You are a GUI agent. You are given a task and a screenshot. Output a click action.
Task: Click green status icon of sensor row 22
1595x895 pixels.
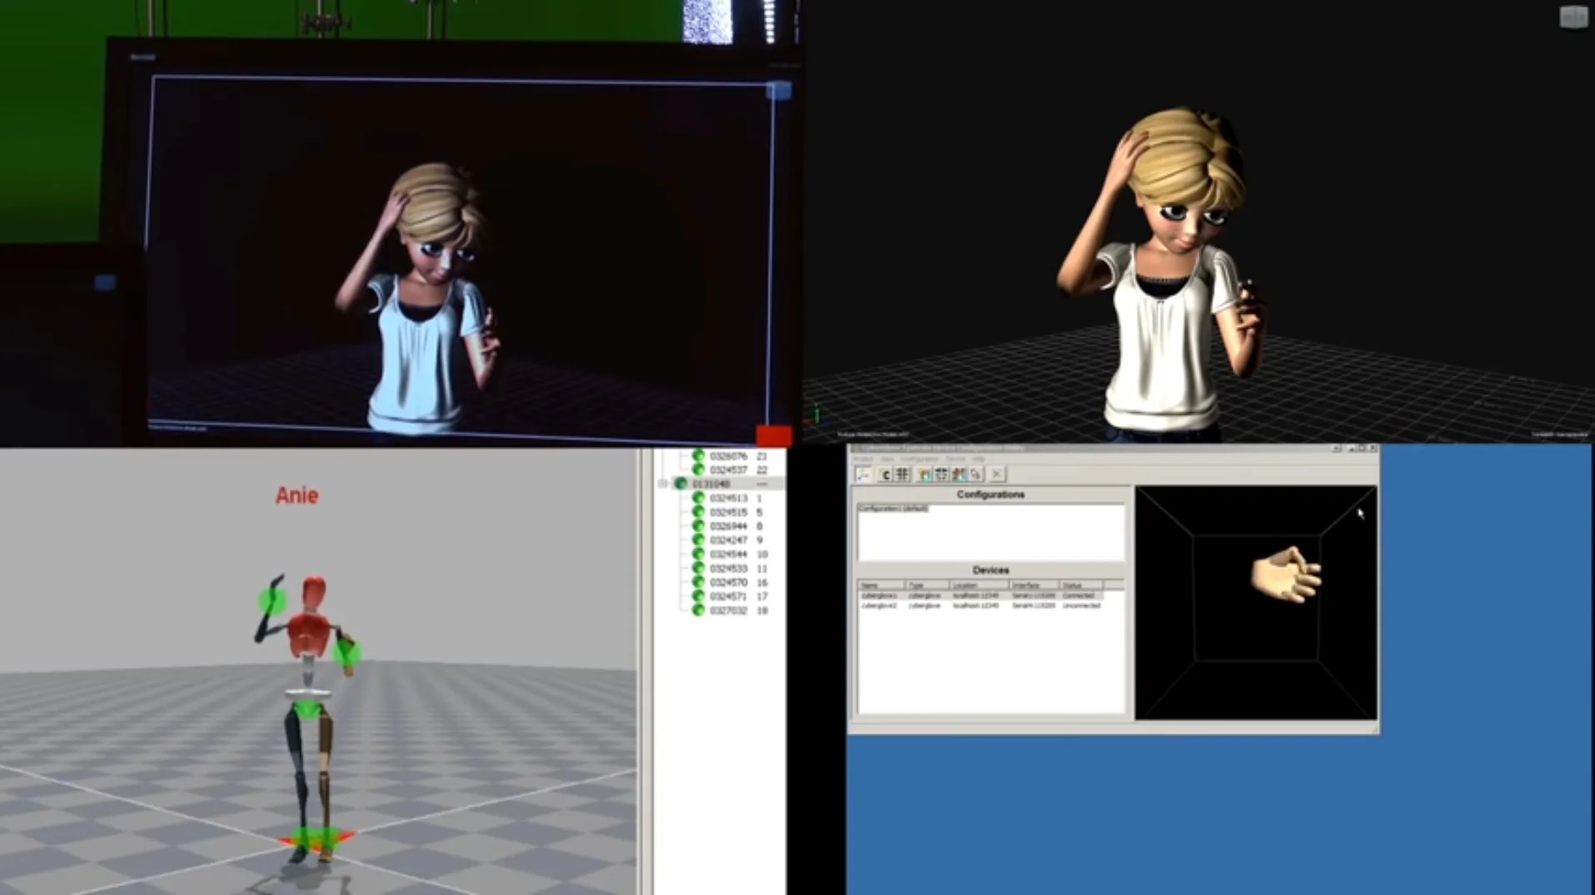click(698, 470)
